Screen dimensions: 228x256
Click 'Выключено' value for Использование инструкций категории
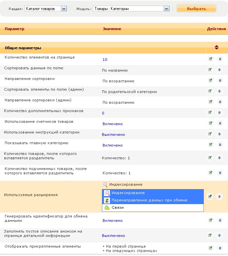pyautogui.click(x=113, y=135)
